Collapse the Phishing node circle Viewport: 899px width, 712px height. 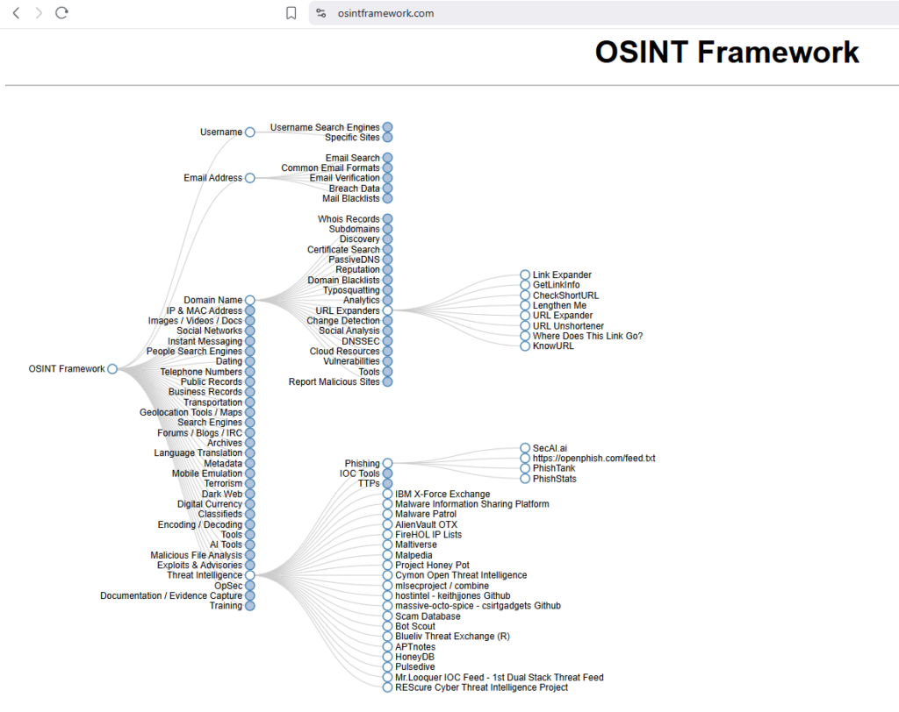387,464
